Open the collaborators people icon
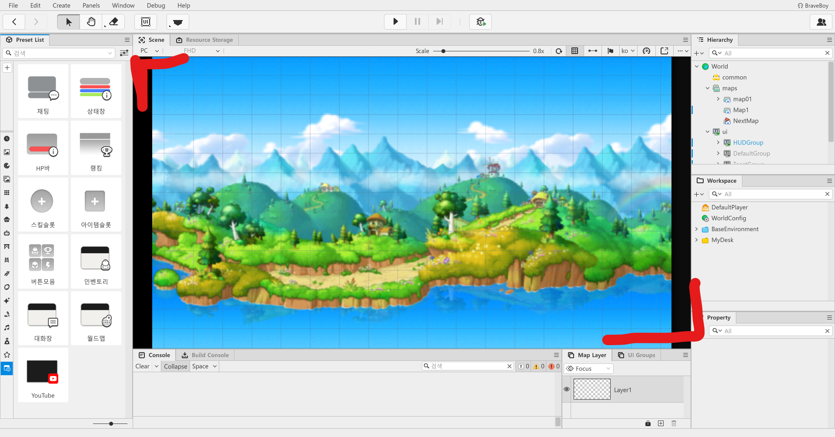 821,22
